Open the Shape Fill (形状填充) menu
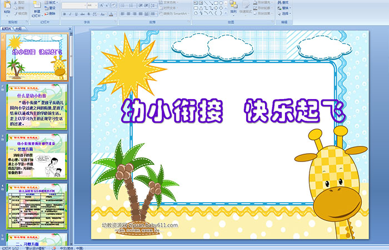389x250 pixels. pos(263,2)
